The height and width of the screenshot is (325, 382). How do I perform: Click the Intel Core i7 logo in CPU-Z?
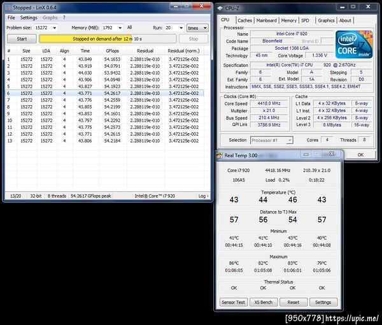coord(354,45)
